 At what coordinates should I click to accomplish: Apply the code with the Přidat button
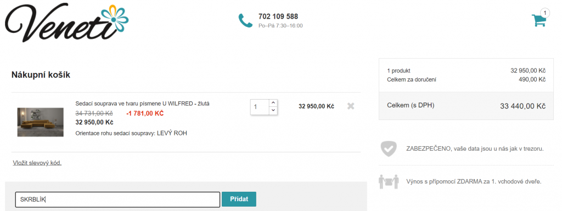point(239,199)
